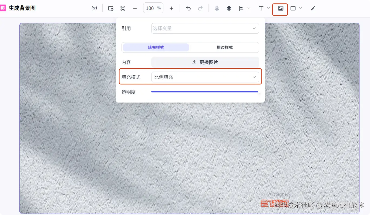Click the 内容 label

(x=126, y=62)
